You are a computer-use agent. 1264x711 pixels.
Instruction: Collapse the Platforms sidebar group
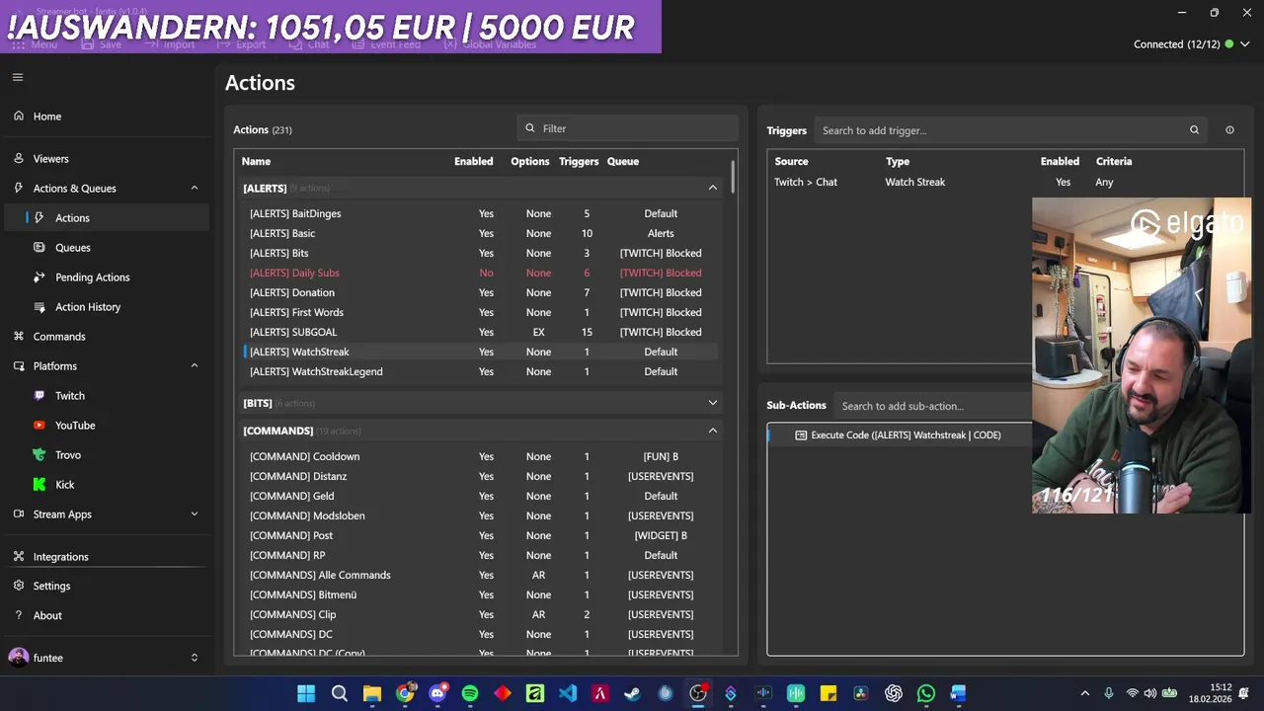click(x=194, y=366)
